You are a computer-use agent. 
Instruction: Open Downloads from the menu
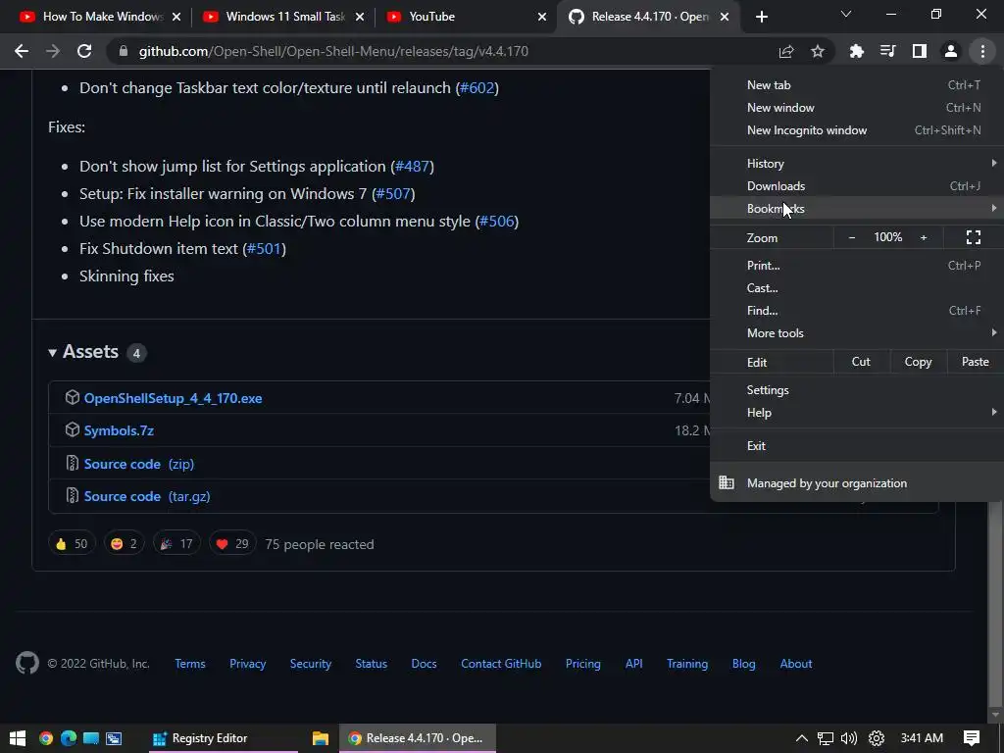click(x=857, y=185)
